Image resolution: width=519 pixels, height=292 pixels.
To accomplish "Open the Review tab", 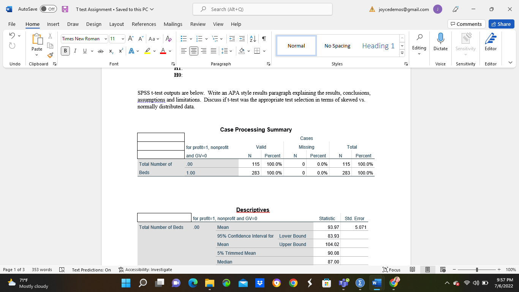I will coord(198,24).
